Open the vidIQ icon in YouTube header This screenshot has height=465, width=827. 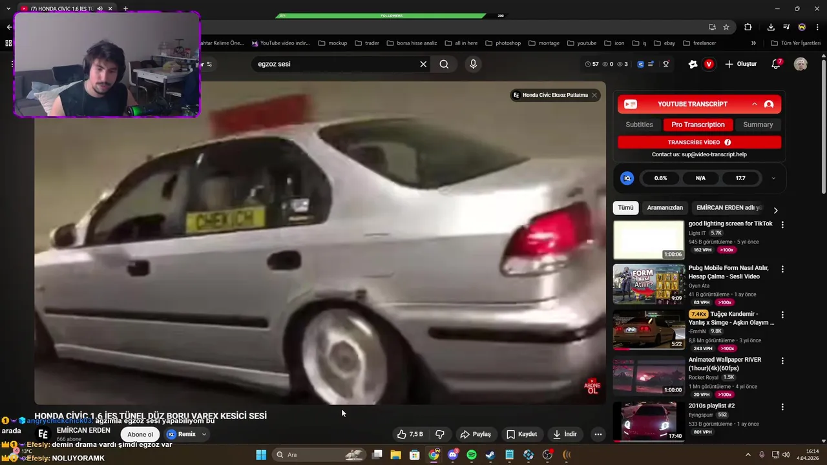pyautogui.click(x=640, y=64)
